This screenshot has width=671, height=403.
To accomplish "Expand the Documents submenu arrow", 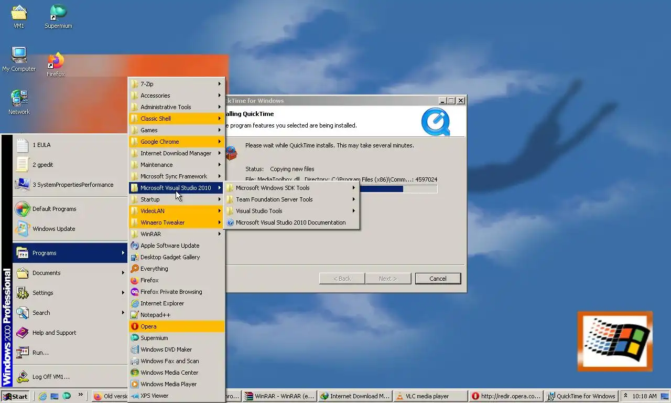I will [x=123, y=273].
